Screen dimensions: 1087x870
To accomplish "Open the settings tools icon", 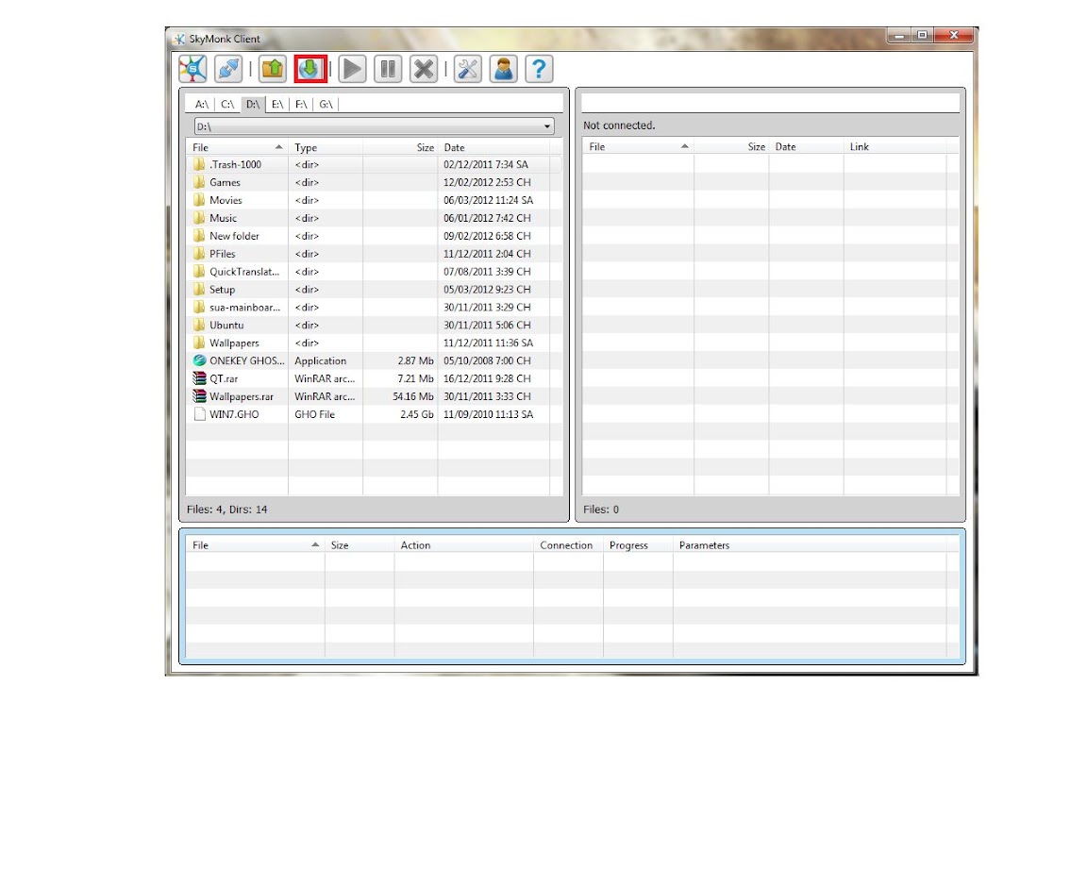I will pyautogui.click(x=467, y=69).
